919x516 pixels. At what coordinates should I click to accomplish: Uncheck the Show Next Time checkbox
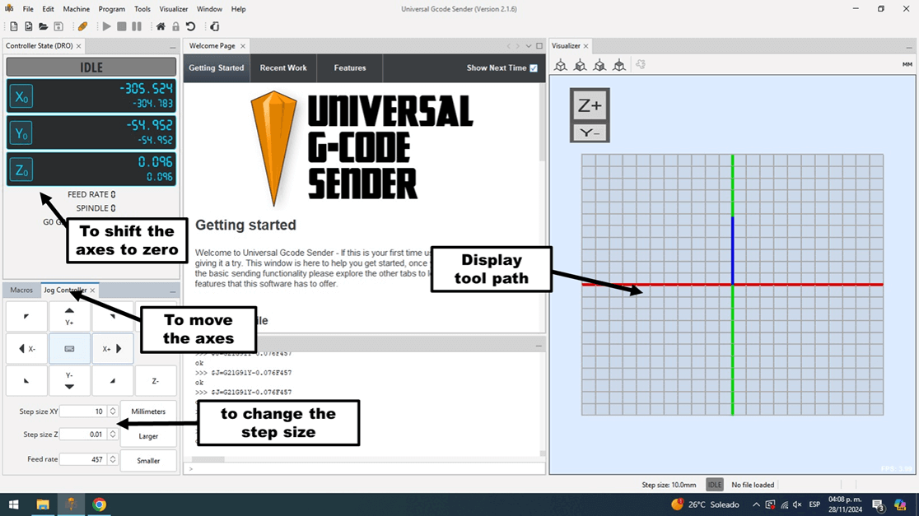(534, 68)
